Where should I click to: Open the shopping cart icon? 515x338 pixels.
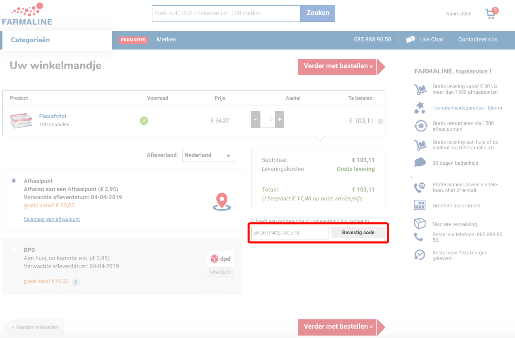coord(491,14)
